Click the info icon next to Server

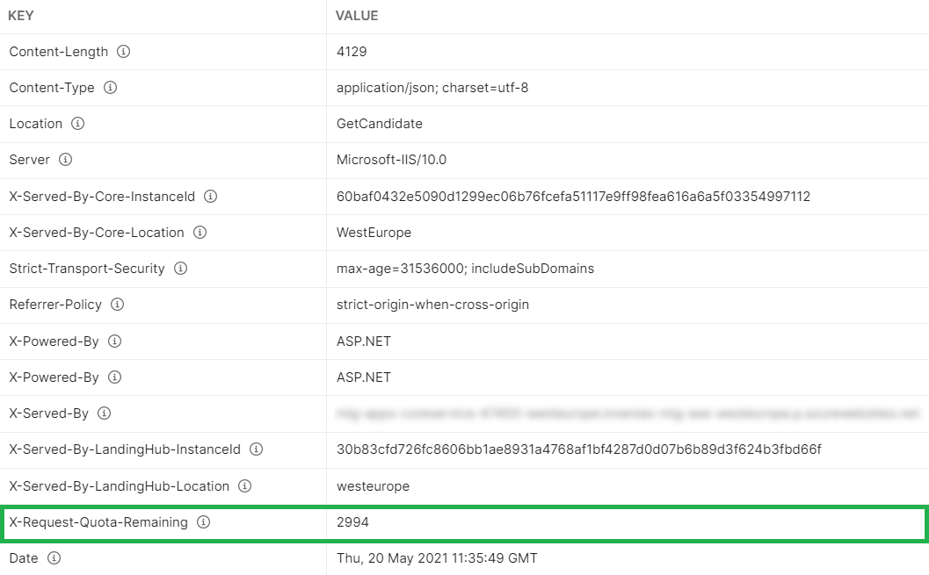(67, 160)
